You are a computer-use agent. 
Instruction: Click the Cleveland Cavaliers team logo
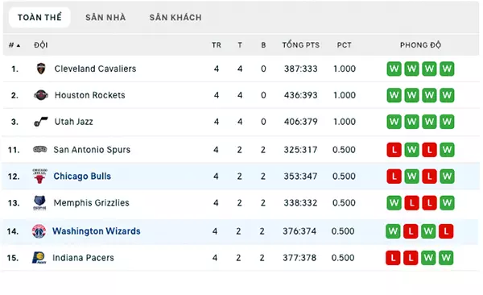click(41, 69)
